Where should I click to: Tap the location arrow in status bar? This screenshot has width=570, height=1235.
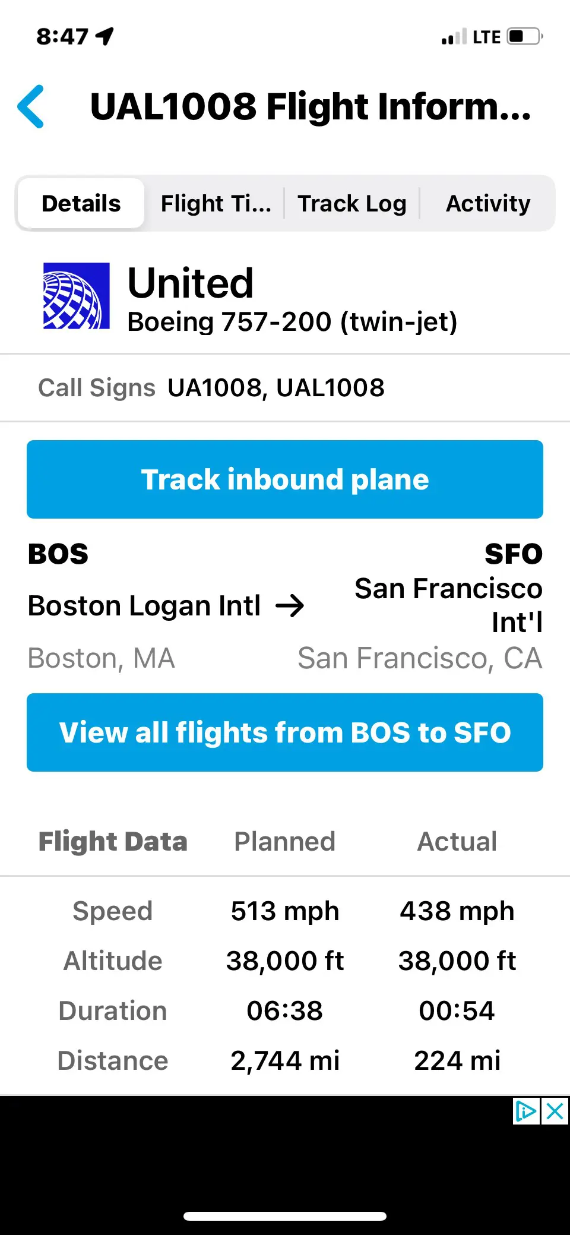point(105,36)
